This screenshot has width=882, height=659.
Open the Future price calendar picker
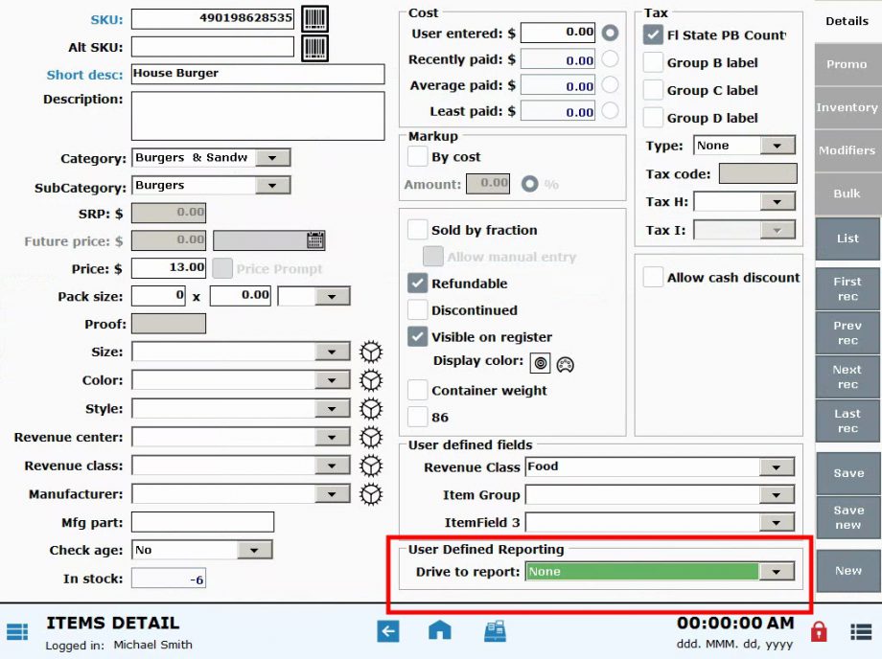click(315, 241)
